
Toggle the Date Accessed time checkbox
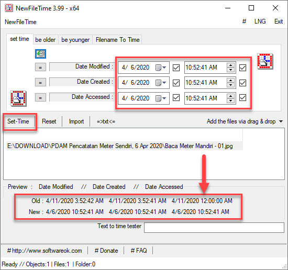tap(242, 98)
